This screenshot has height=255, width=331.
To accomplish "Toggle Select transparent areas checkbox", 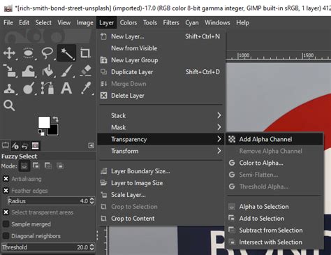I will click(x=6, y=212).
